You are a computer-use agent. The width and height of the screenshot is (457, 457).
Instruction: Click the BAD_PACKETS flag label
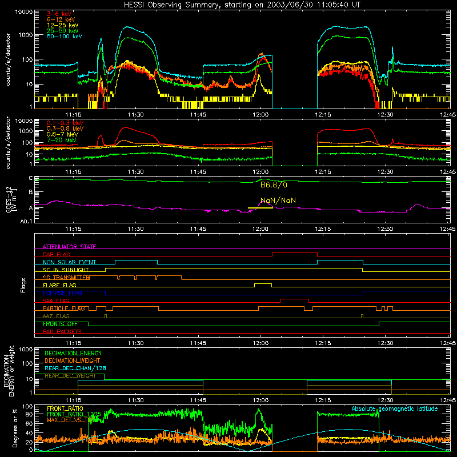point(62,331)
